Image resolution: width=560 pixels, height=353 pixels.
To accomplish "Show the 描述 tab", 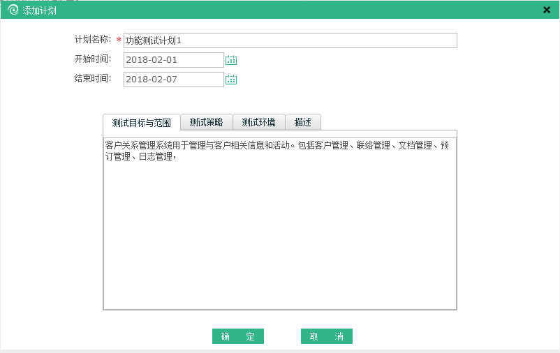I will tap(302, 122).
